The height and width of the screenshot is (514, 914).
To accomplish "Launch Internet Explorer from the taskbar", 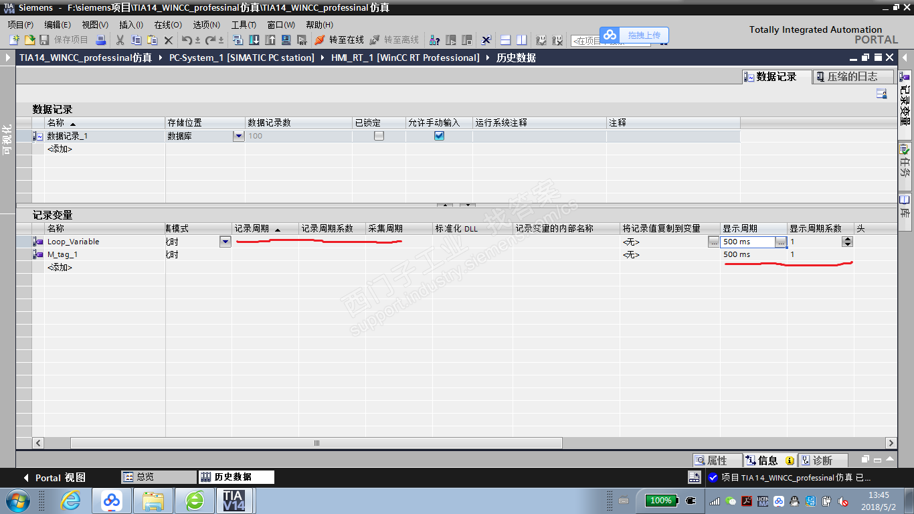I will tap(70, 501).
